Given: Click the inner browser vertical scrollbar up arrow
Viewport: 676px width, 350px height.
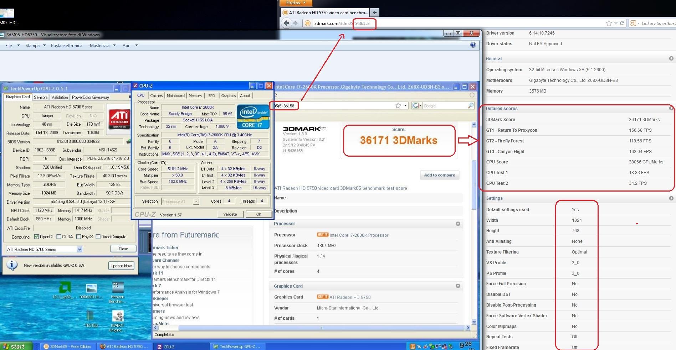Looking at the screenshot, I should pyautogui.click(x=474, y=125).
